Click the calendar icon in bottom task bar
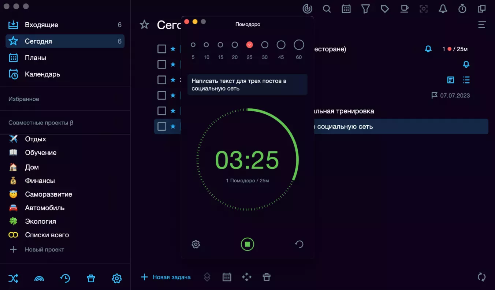Viewport: 495px width, 290px height. tap(227, 277)
